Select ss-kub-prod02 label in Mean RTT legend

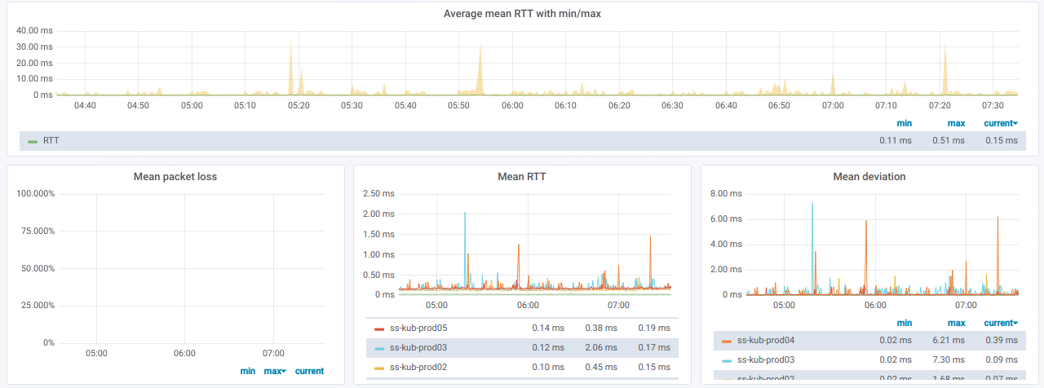click(x=419, y=368)
